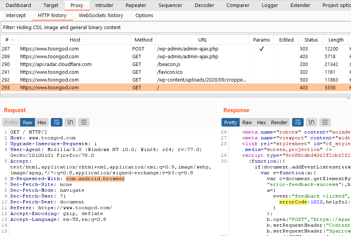This screenshot has width=351, height=236.
Task: Open the proxy Options sub-tab
Action: (144, 16)
